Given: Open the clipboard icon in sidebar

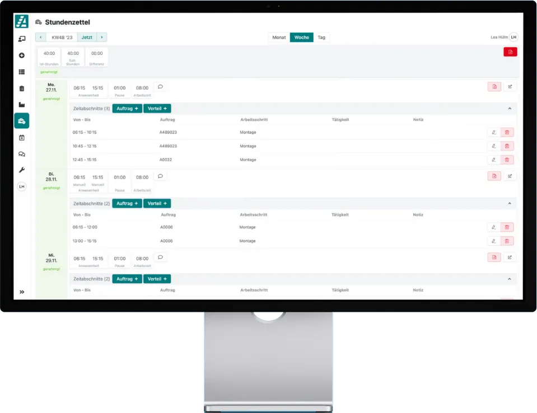Looking at the screenshot, I should [x=22, y=88].
